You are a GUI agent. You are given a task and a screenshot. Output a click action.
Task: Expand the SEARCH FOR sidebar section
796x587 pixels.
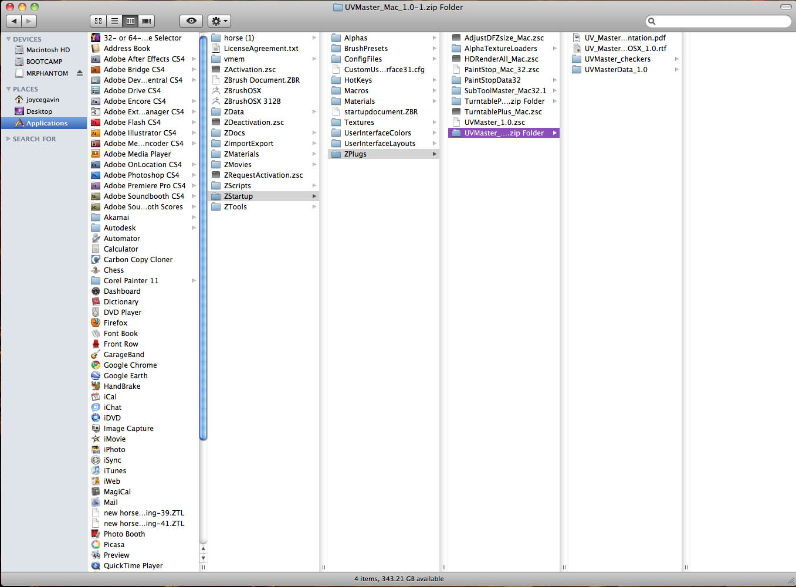click(x=8, y=139)
